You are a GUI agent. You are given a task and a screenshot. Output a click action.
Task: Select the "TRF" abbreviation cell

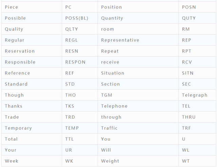pos(186,128)
